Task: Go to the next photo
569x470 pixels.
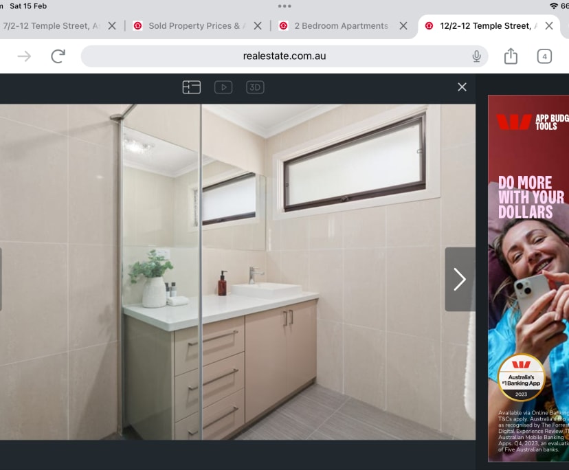Action: (460, 279)
